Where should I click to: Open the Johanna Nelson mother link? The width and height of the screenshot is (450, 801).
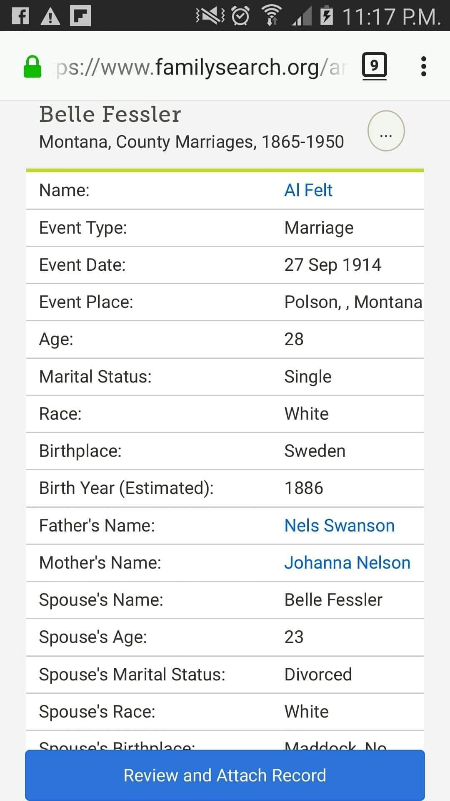coord(347,563)
